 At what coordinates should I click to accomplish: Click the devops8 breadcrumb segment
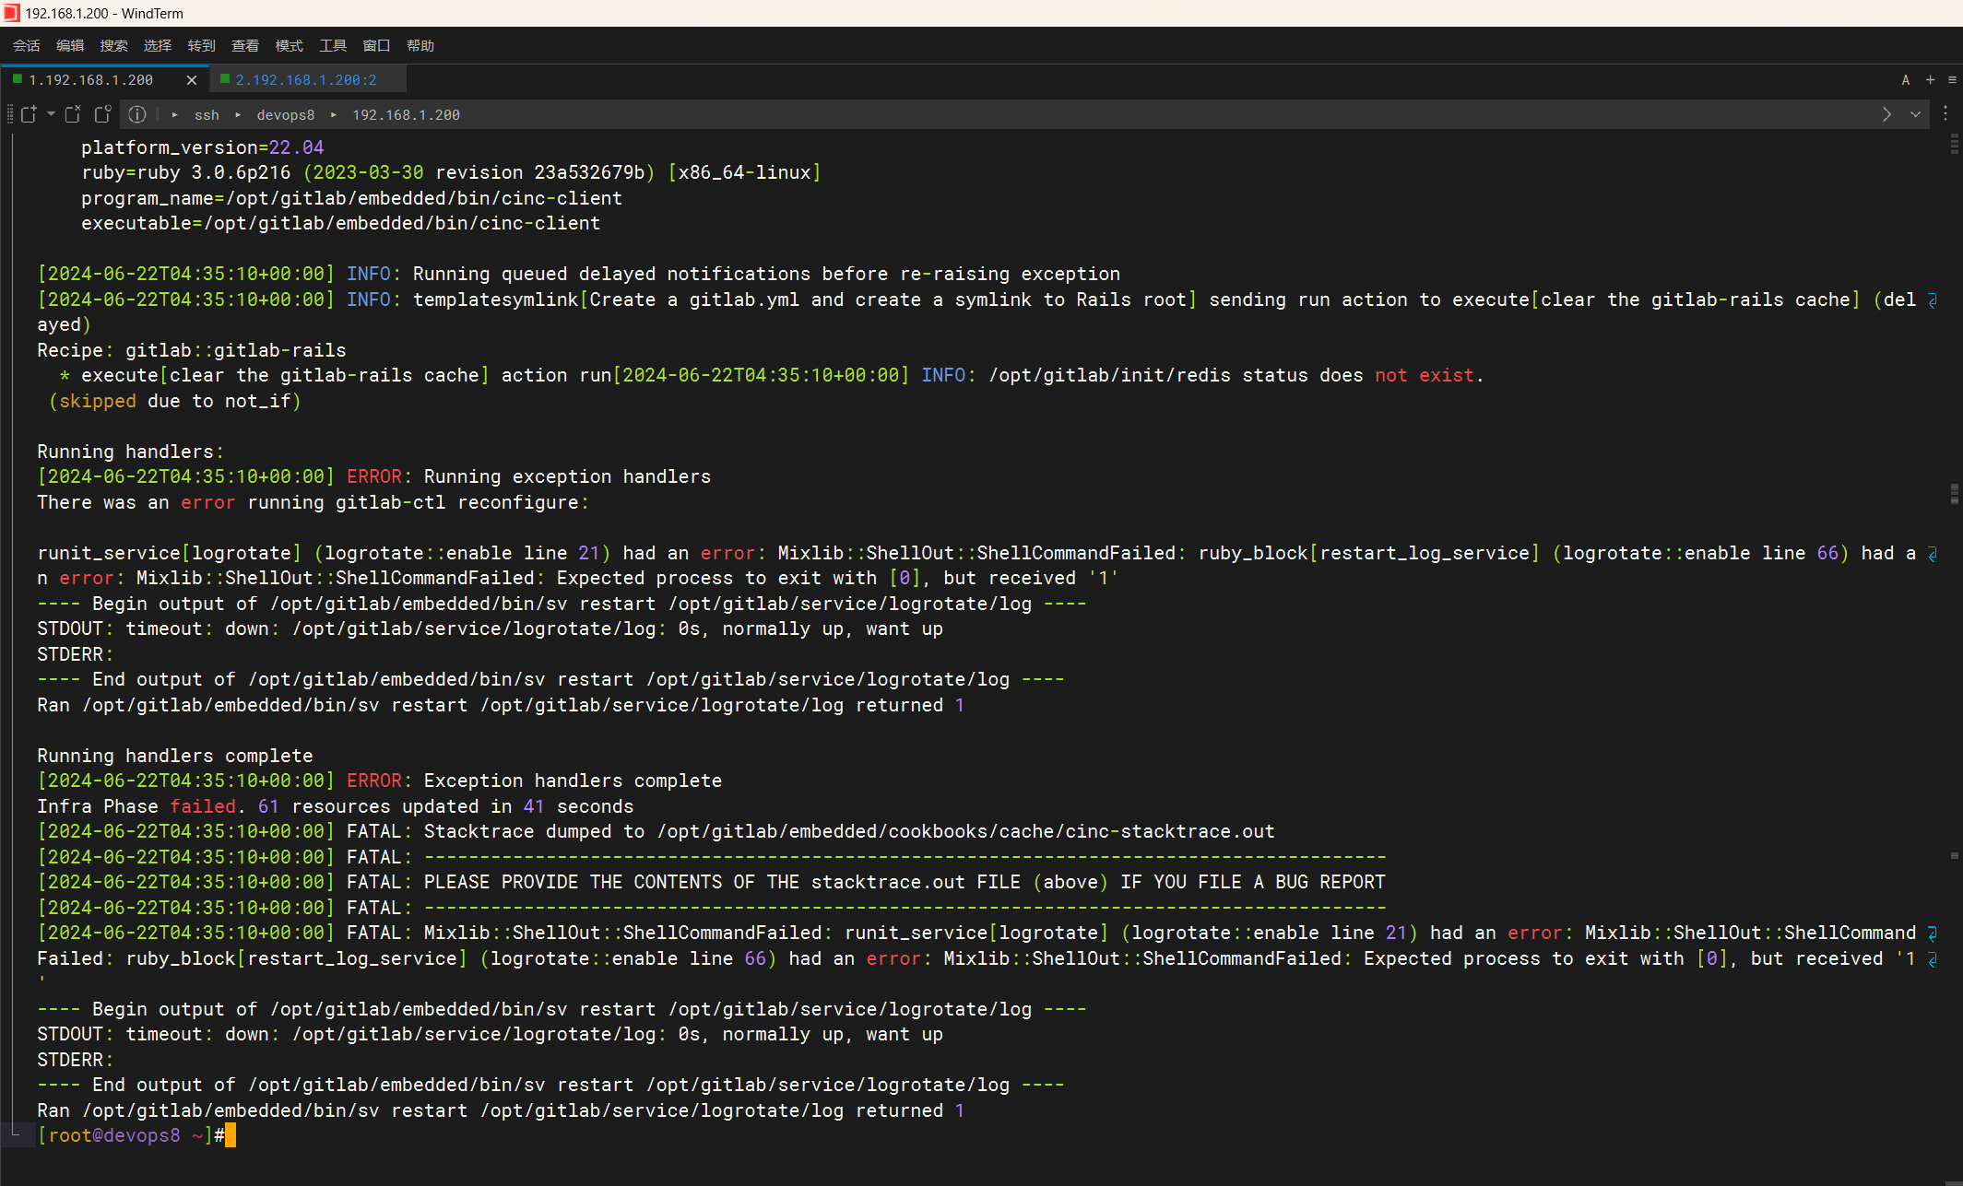tap(285, 115)
